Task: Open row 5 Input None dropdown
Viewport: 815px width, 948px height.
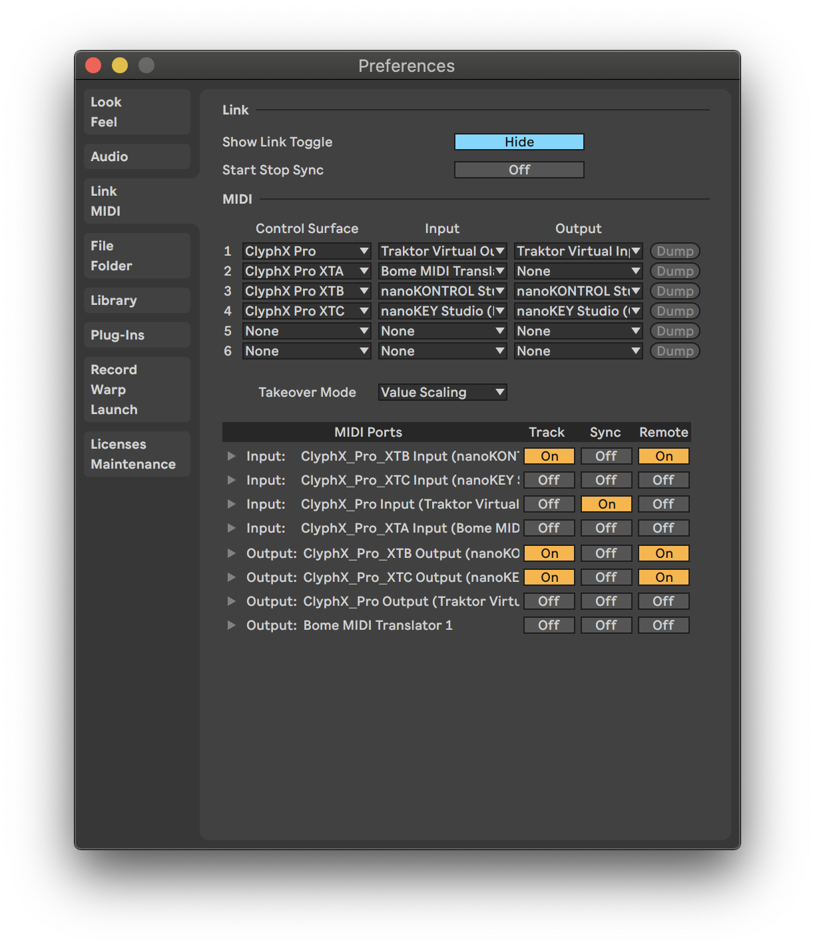Action: point(443,331)
